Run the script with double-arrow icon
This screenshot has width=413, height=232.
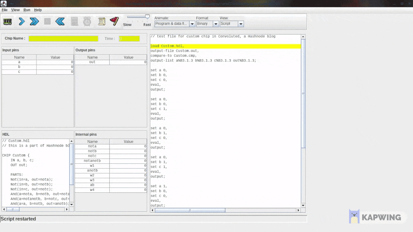pyautogui.click(x=35, y=22)
